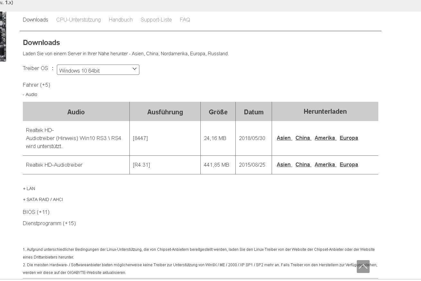Viewport: 421px width, 281px height.
Task: Download R4.31 driver from Europa server
Action: [x=349, y=164]
